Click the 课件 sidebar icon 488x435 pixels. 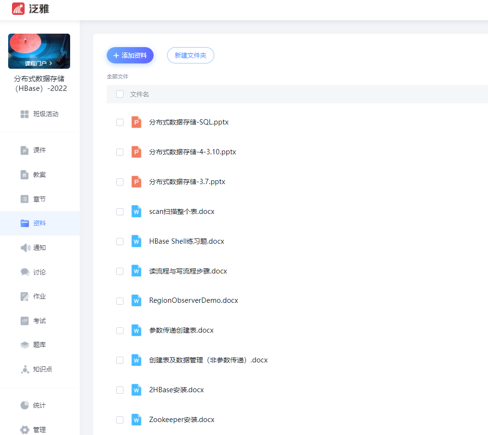click(x=24, y=150)
